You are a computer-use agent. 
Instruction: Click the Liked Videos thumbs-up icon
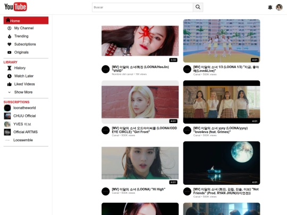pos(10,84)
